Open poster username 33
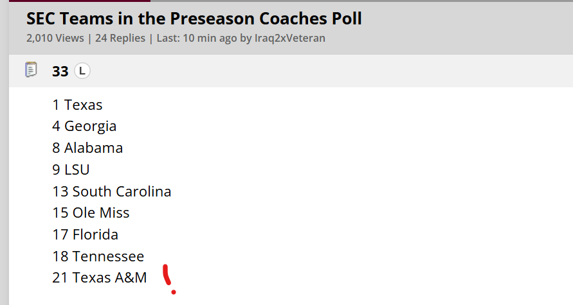This screenshot has height=305, width=573. (60, 71)
